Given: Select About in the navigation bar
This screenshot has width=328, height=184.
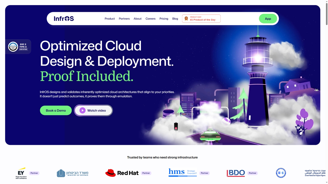Looking at the screenshot, I should [138, 19].
